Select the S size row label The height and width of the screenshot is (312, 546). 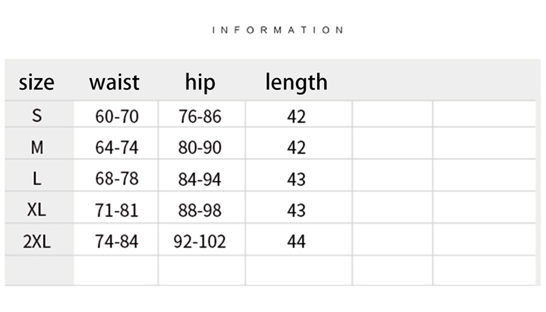[37, 116]
